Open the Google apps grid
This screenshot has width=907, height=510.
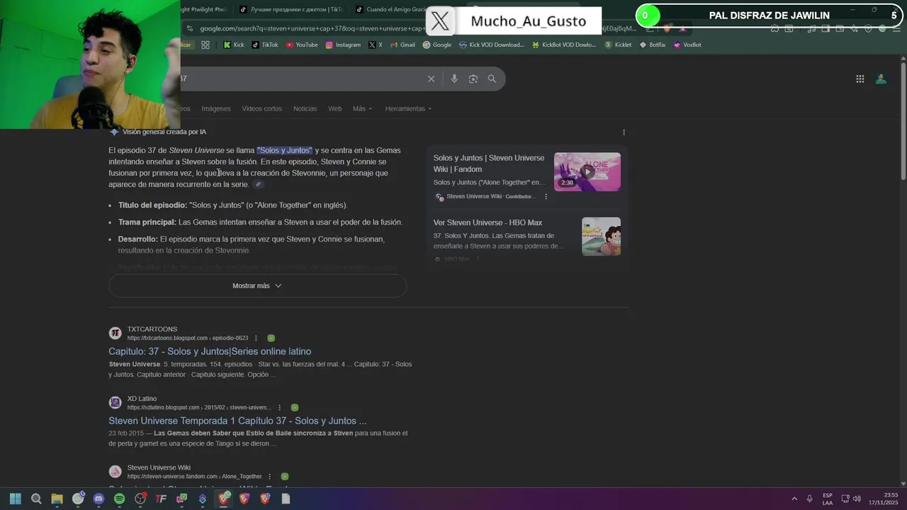click(x=860, y=79)
